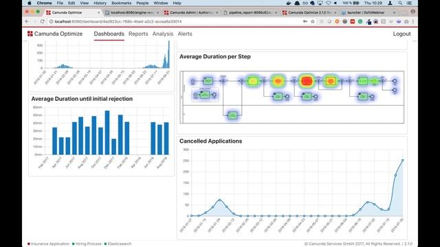Open the History menu
This screenshot has height=247, width=440.
point(100,3)
